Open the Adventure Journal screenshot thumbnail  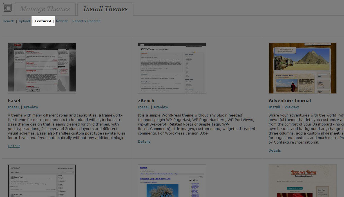[303, 68]
